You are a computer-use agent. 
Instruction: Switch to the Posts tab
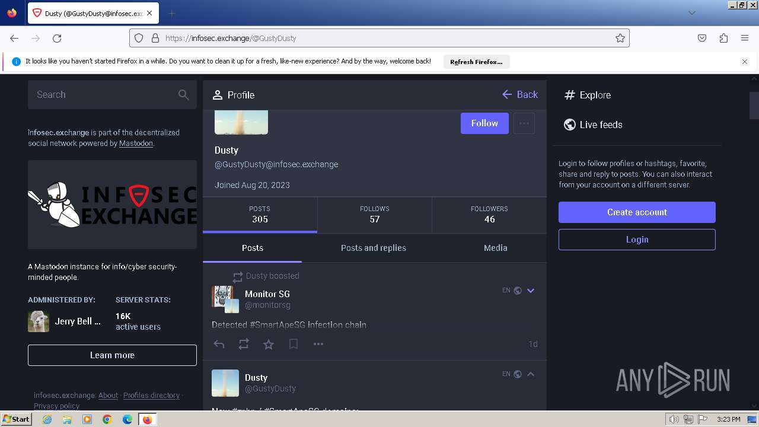tap(252, 248)
